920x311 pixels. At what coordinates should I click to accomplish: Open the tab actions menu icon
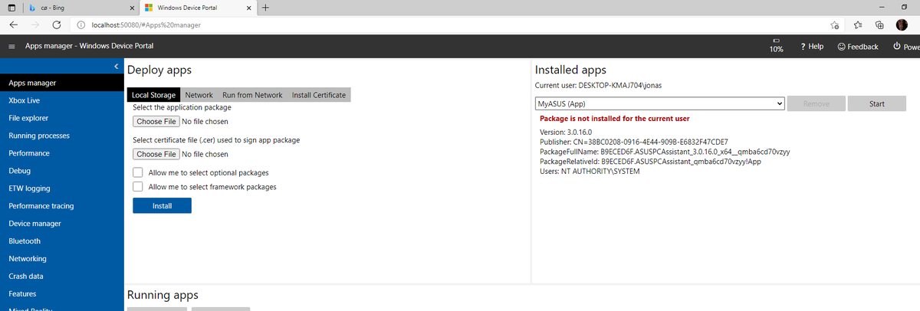coord(12,8)
